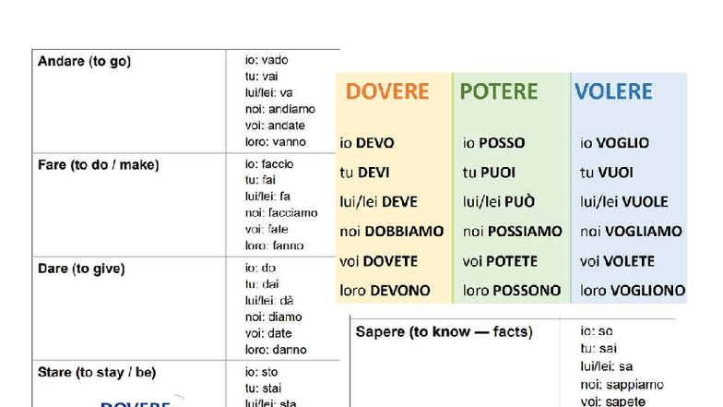The height and width of the screenshot is (407, 723).
Task: Click the green POTERE column title
Action: [x=498, y=91]
